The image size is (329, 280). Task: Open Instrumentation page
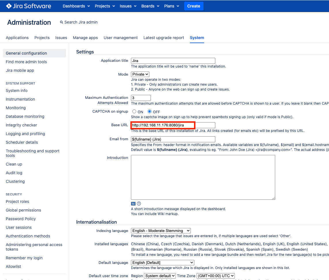click(x=20, y=99)
